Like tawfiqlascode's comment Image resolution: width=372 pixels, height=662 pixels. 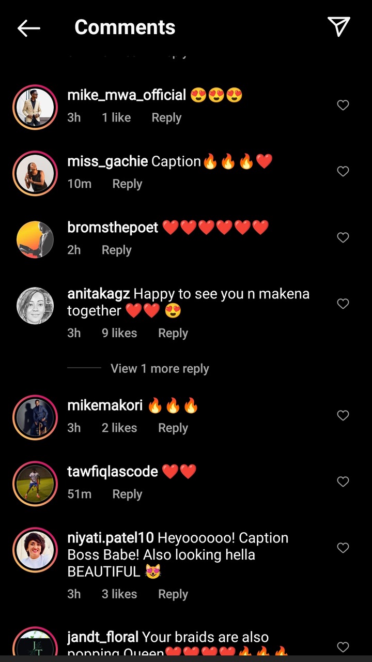click(x=343, y=482)
